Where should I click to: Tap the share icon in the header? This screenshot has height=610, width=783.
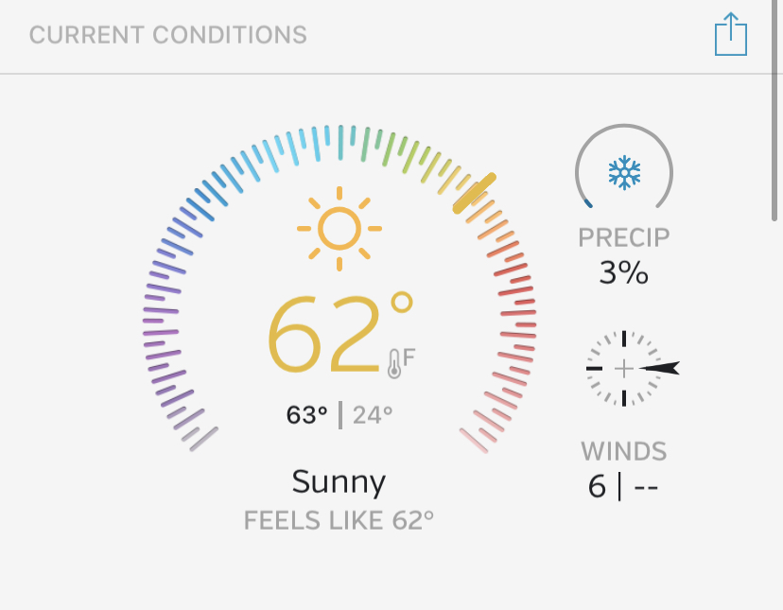[731, 34]
